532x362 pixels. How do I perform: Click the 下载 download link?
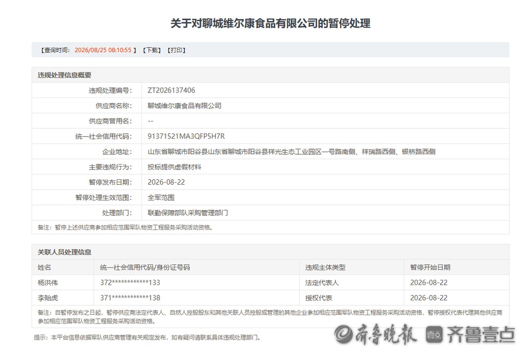[152, 50]
